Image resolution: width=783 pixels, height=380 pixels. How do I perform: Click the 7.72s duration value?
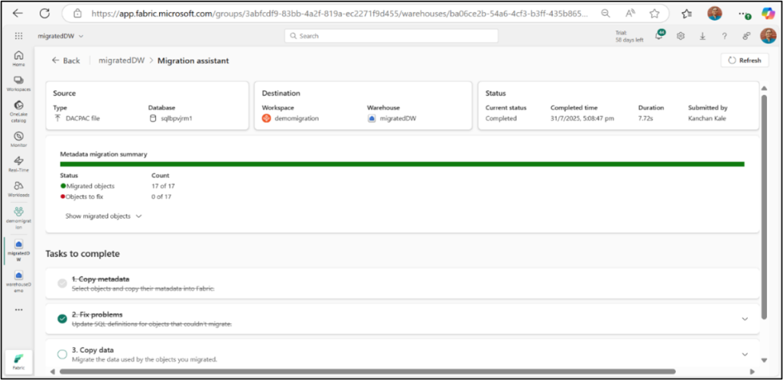tap(645, 119)
